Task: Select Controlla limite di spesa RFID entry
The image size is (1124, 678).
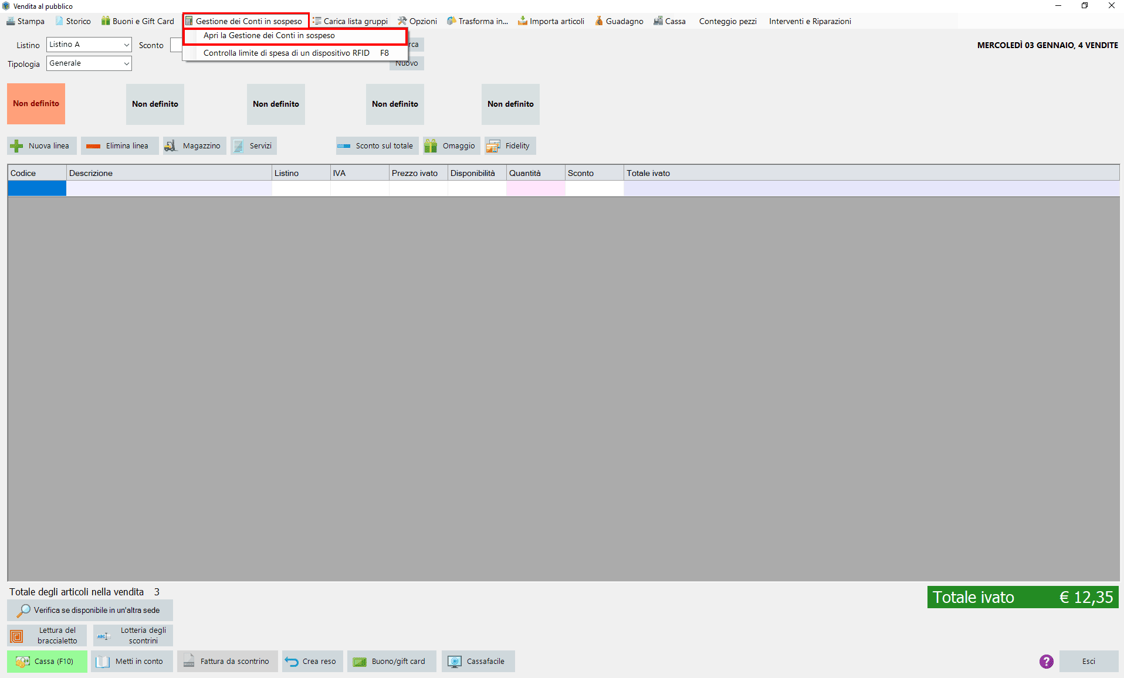Action: 295,53
